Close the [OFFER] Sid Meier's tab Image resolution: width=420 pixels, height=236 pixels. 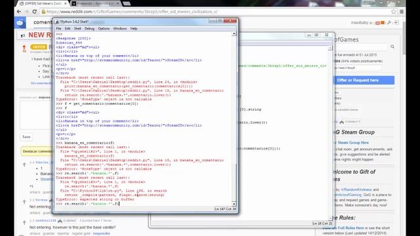pyautogui.click(x=66, y=3)
